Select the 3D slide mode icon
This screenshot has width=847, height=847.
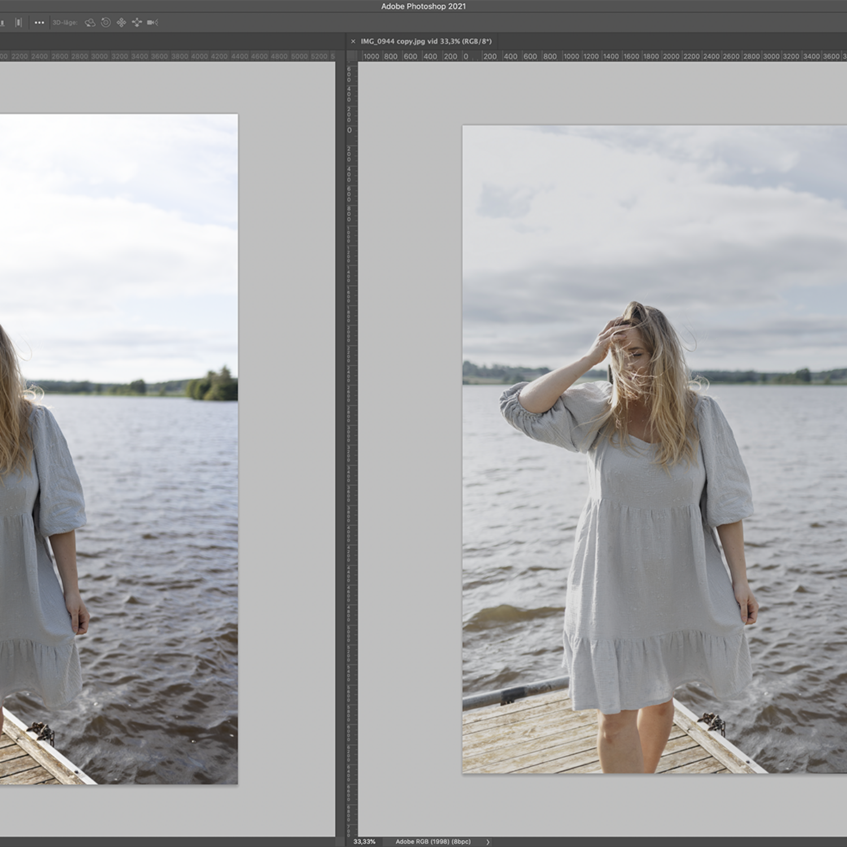click(x=137, y=23)
